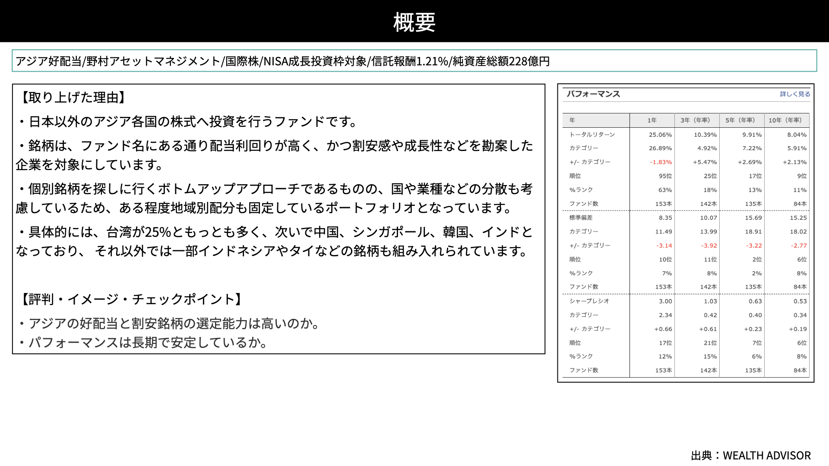This screenshot has height=466, width=829.
Task: Click the 10.39% three-year return value
Action: point(705,135)
